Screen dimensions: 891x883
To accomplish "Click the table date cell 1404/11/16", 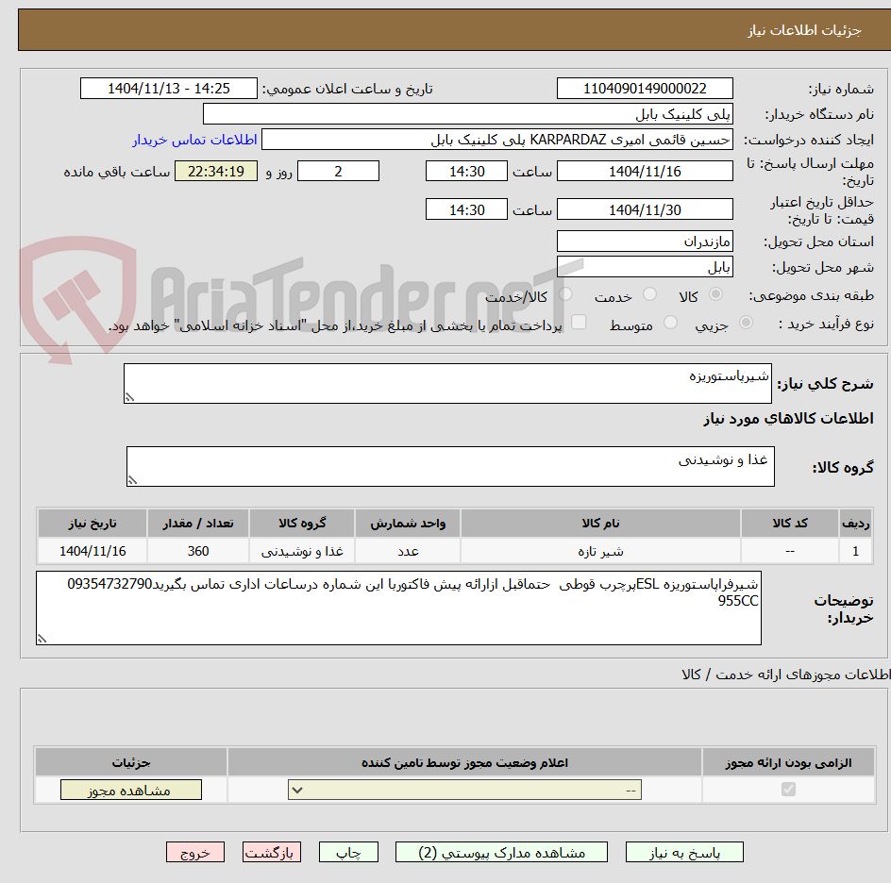I will [x=92, y=551].
